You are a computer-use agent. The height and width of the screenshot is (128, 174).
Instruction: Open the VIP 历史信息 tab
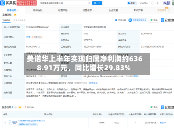point(162,10)
